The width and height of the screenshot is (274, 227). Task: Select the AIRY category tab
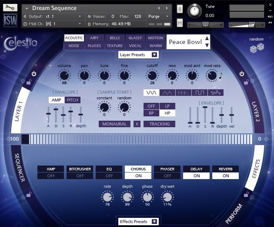pyautogui.click(x=94, y=38)
